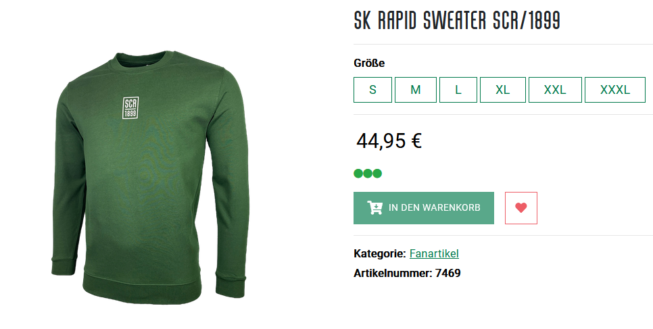This screenshot has height=329, width=653.
Task: Select size S
Action: tap(372, 90)
